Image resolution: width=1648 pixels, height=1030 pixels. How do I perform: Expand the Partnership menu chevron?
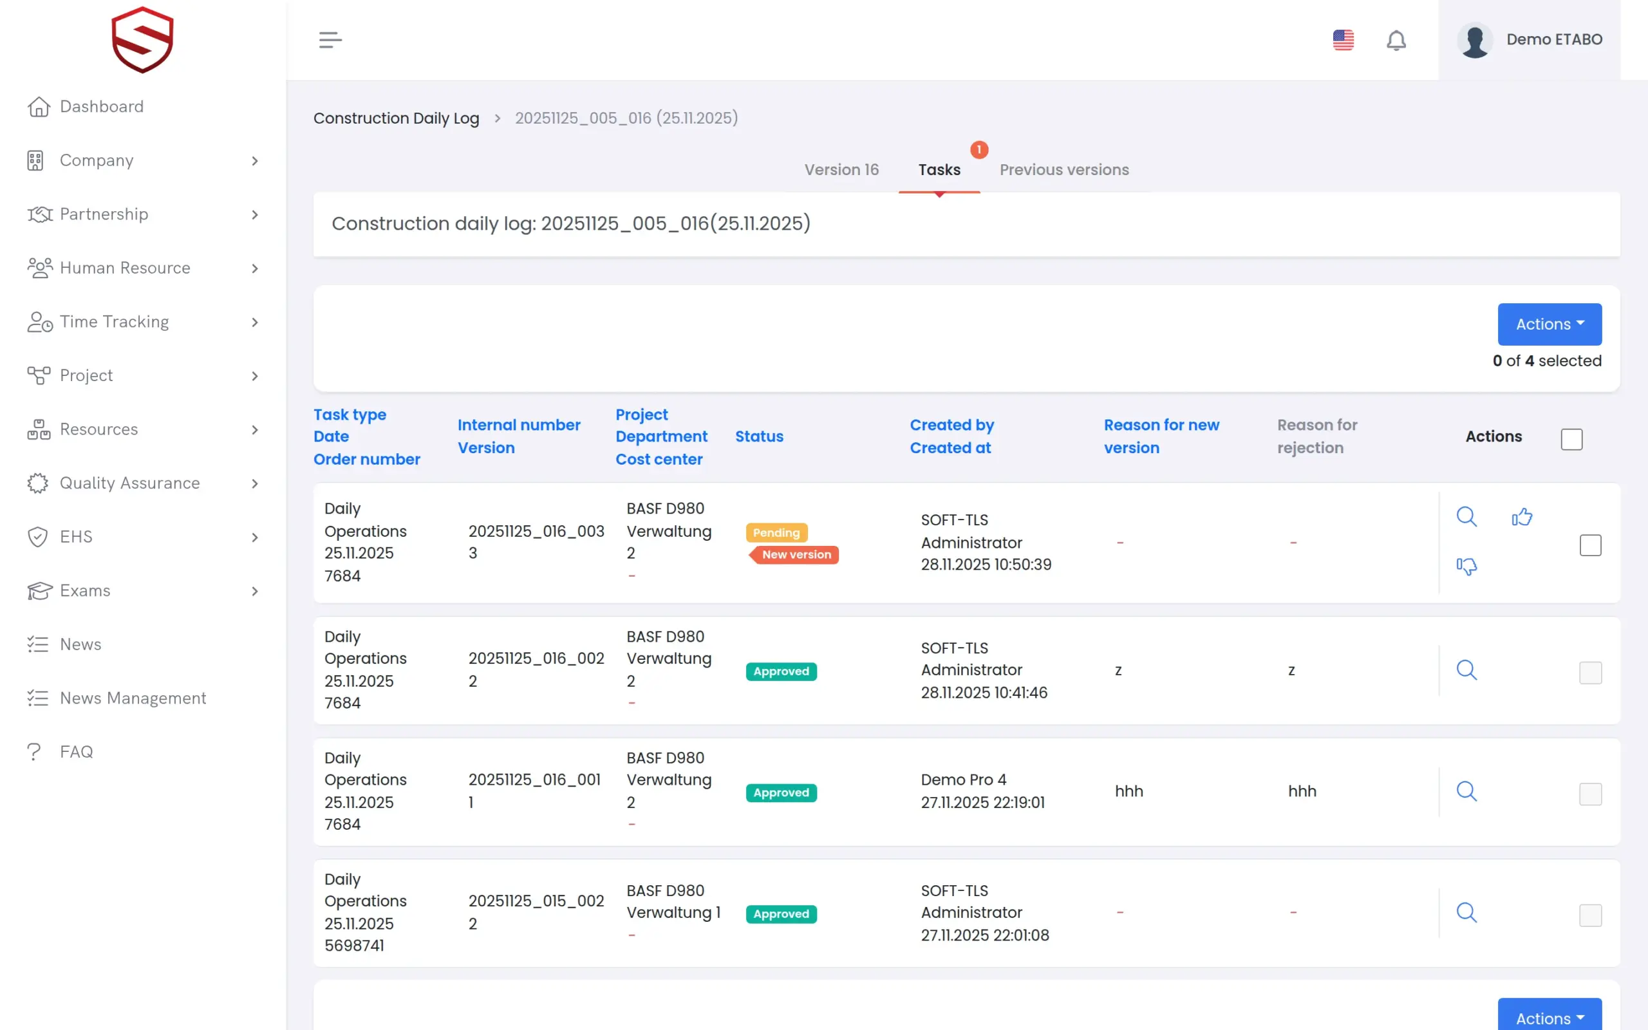pos(255,214)
